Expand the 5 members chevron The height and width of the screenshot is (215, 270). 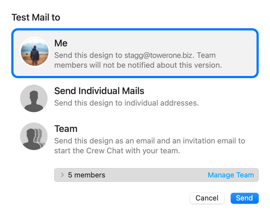[x=62, y=175]
